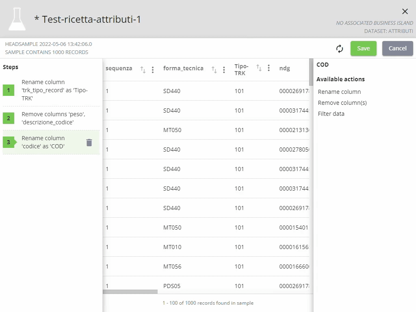The image size is (416, 312).
Task: Save the recipe changes
Action: tap(363, 48)
